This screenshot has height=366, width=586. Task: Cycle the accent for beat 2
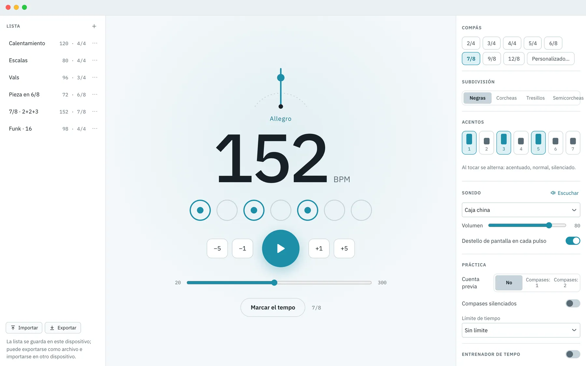[x=486, y=142]
